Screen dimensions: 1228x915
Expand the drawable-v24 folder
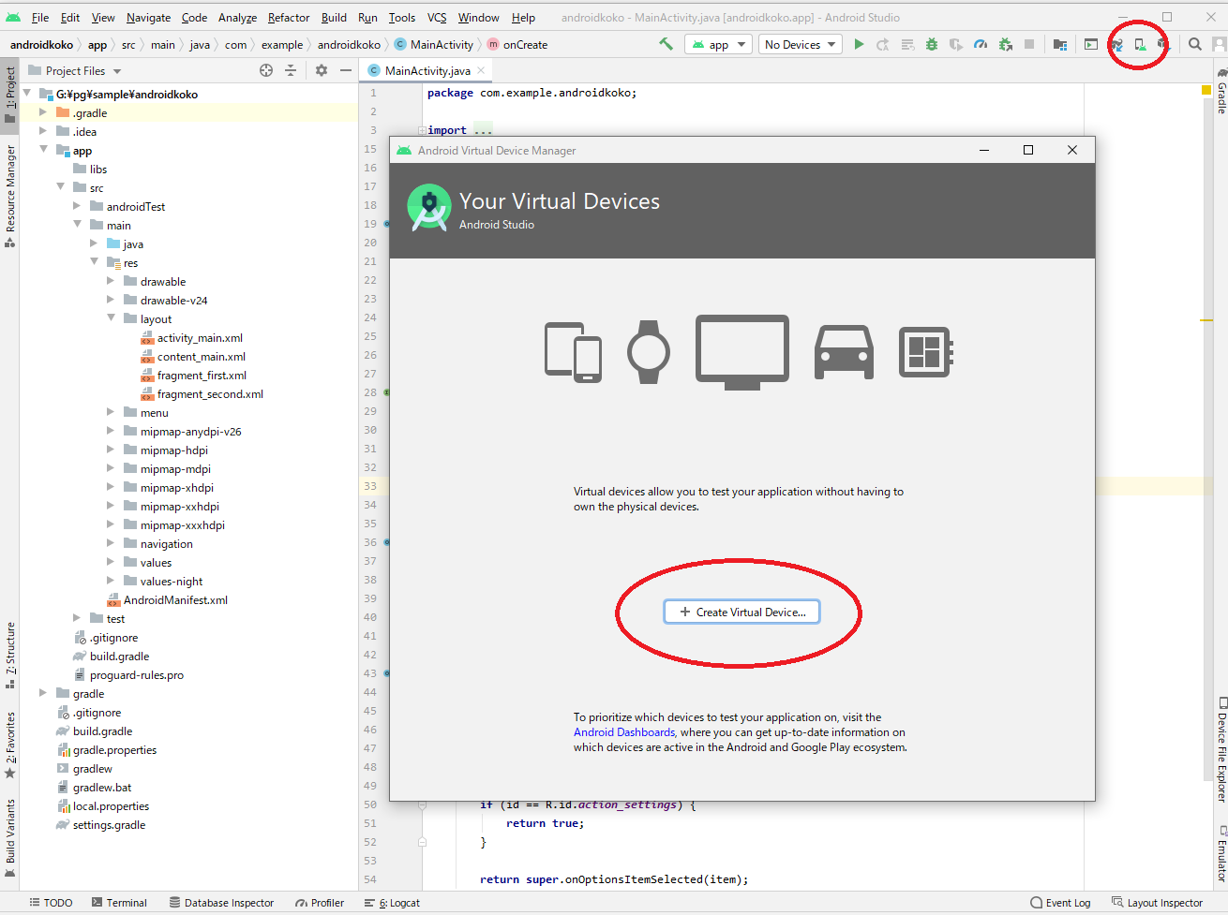[111, 300]
